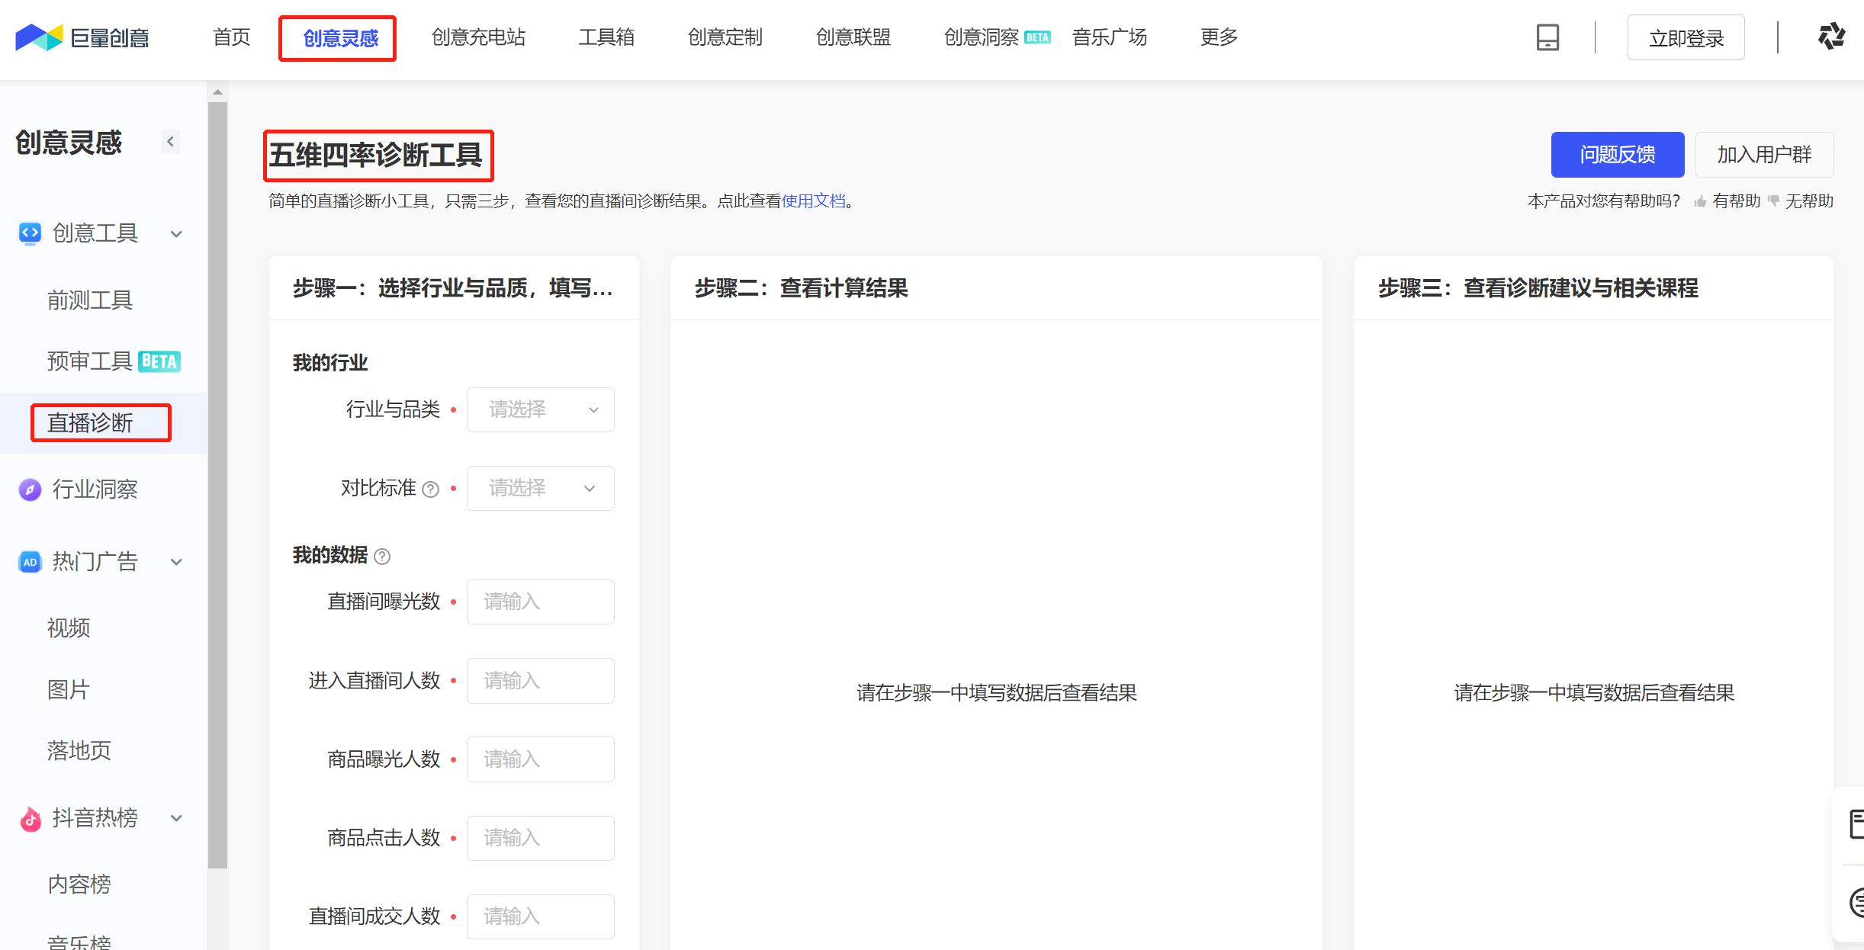Click the 巨量创意 logo
Image resolution: width=1864 pixels, height=950 pixels.
click(82, 37)
